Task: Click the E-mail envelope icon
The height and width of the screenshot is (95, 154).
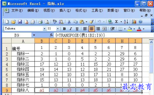Action: pos(33,22)
